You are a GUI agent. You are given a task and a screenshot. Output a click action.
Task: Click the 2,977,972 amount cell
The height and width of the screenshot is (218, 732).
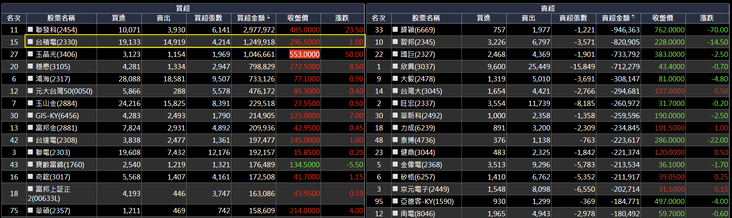click(x=259, y=30)
